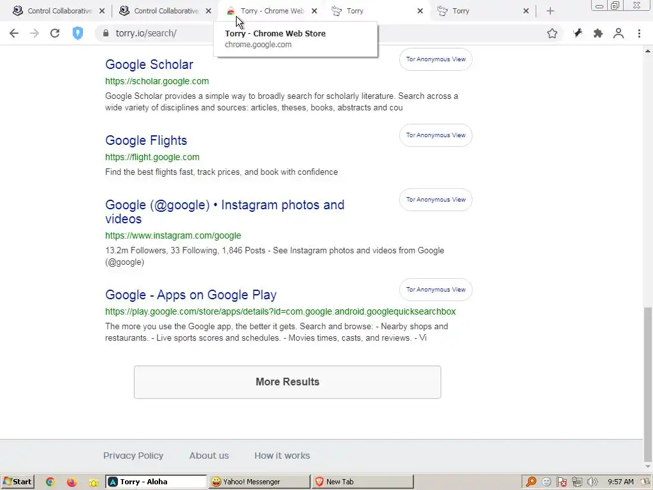The height and width of the screenshot is (490, 653).
Task: Close the fourth tab named Torry
Action: 420,11
